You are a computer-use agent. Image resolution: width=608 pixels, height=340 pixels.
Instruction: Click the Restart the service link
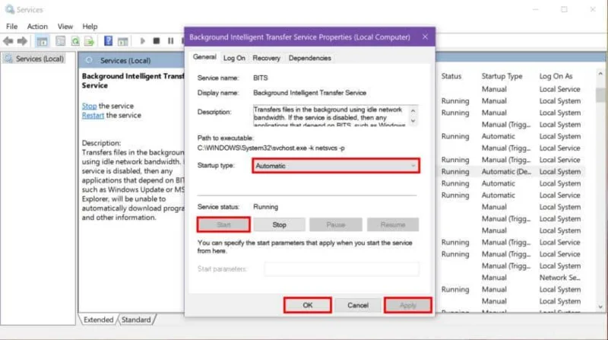tap(93, 116)
